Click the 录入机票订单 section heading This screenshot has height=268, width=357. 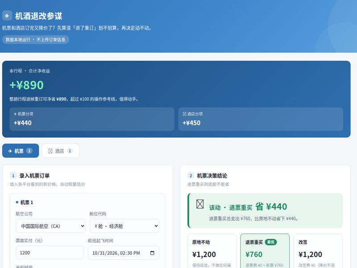[x=34, y=176]
